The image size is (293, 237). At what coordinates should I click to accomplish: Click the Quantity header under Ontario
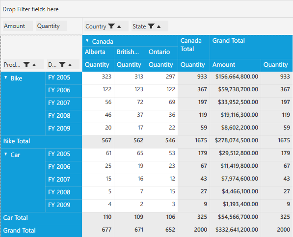(x=162, y=65)
